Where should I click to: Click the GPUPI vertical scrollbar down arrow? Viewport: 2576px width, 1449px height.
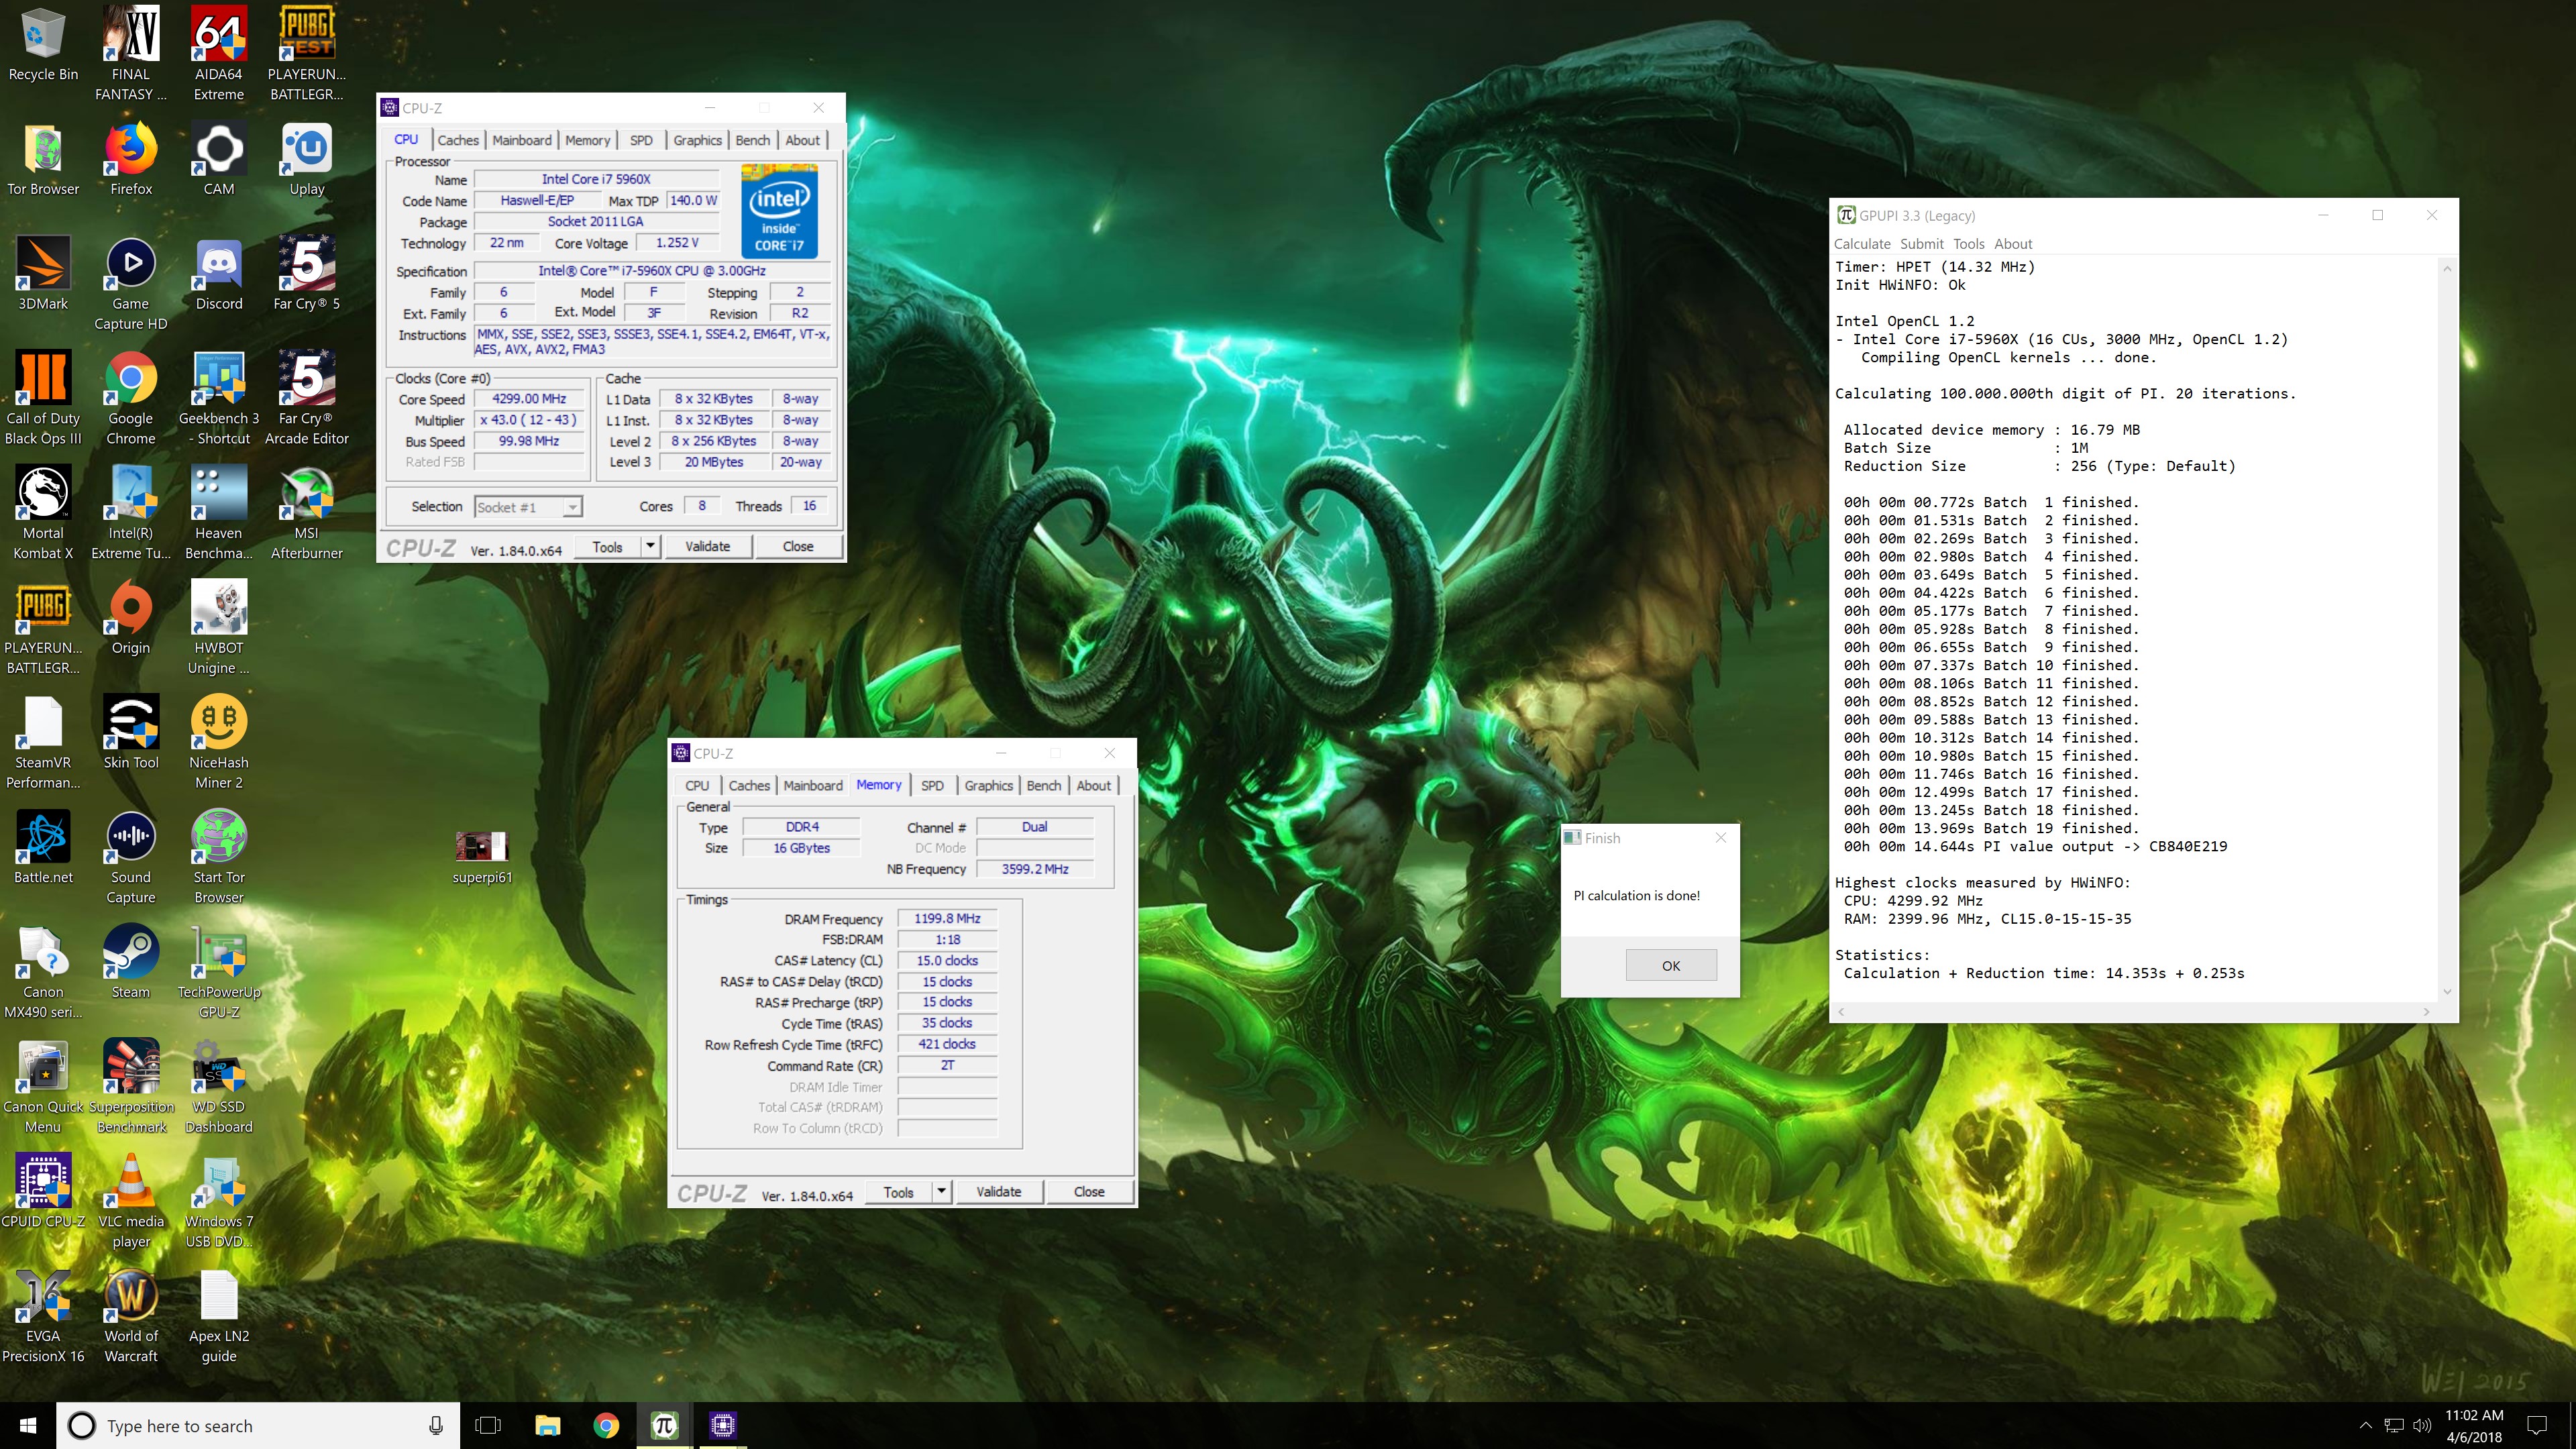tap(2447, 991)
